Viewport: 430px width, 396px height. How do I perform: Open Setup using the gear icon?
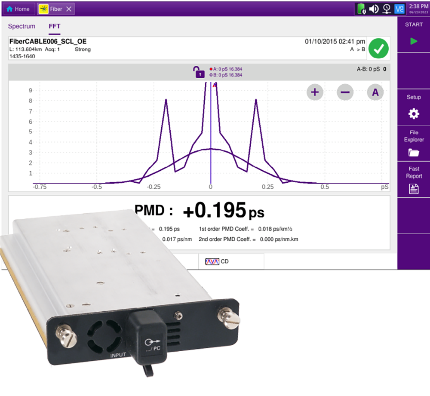(x=413, y=113)
